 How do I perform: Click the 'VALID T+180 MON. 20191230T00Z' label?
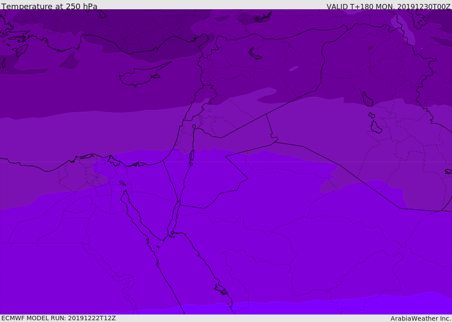pos(388,6)
